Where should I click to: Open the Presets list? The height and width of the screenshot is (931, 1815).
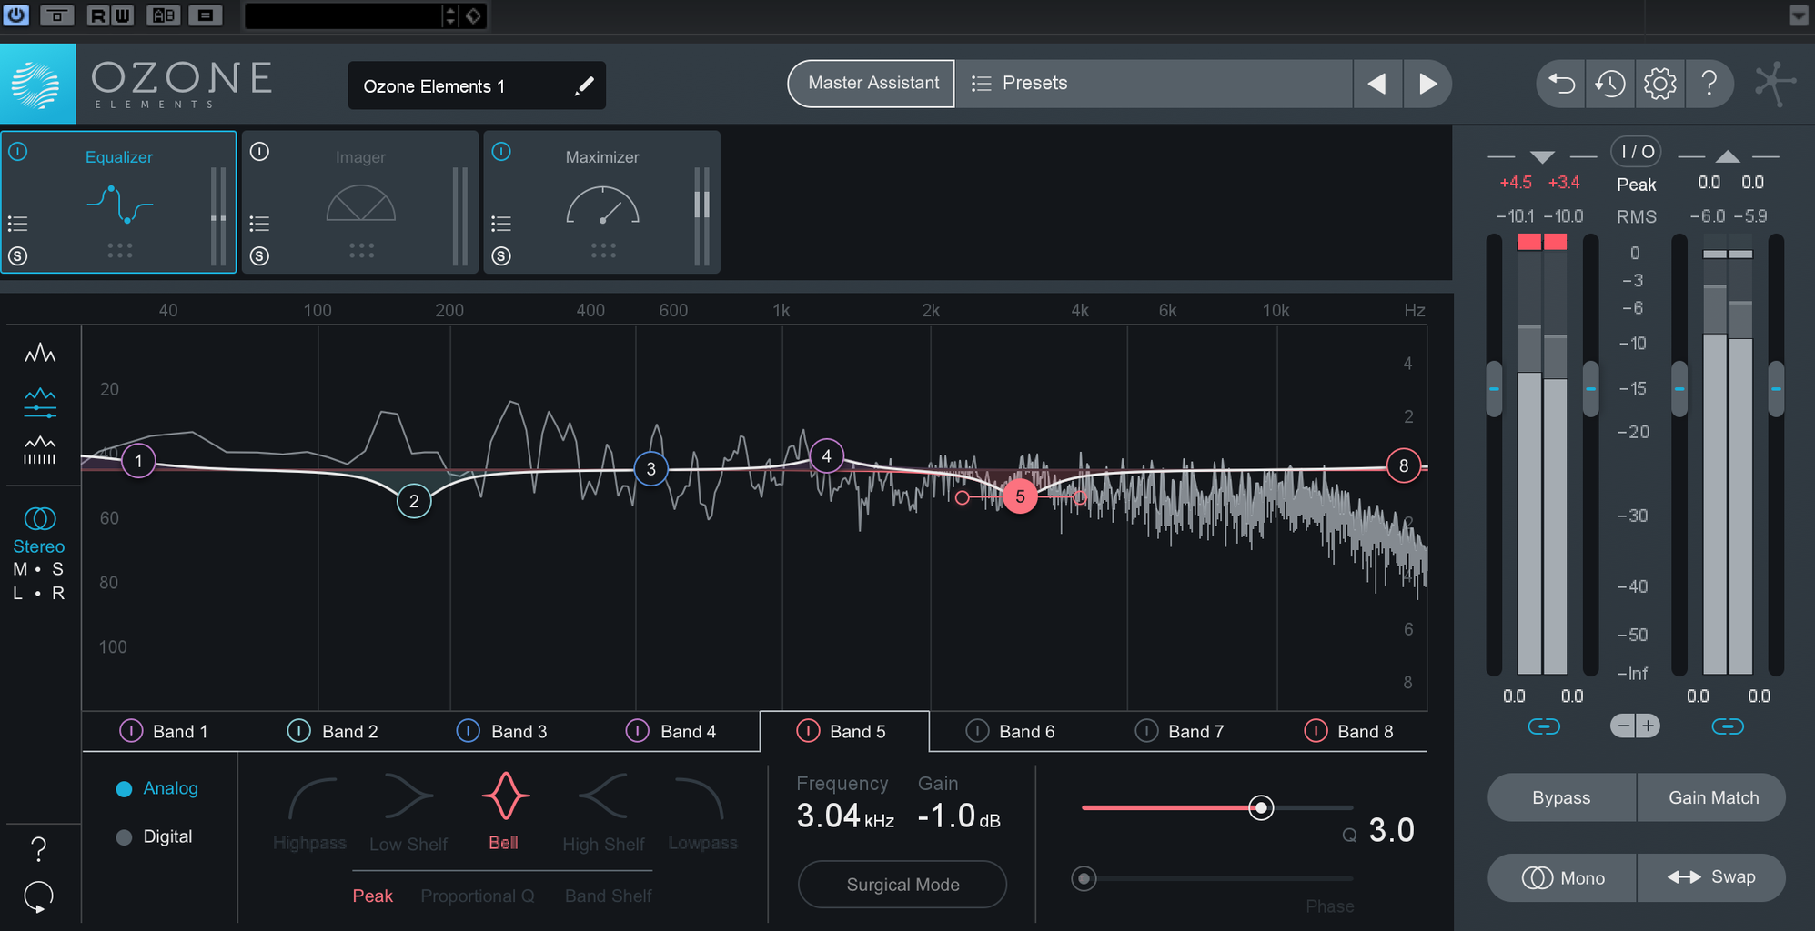coord(1154,83)
